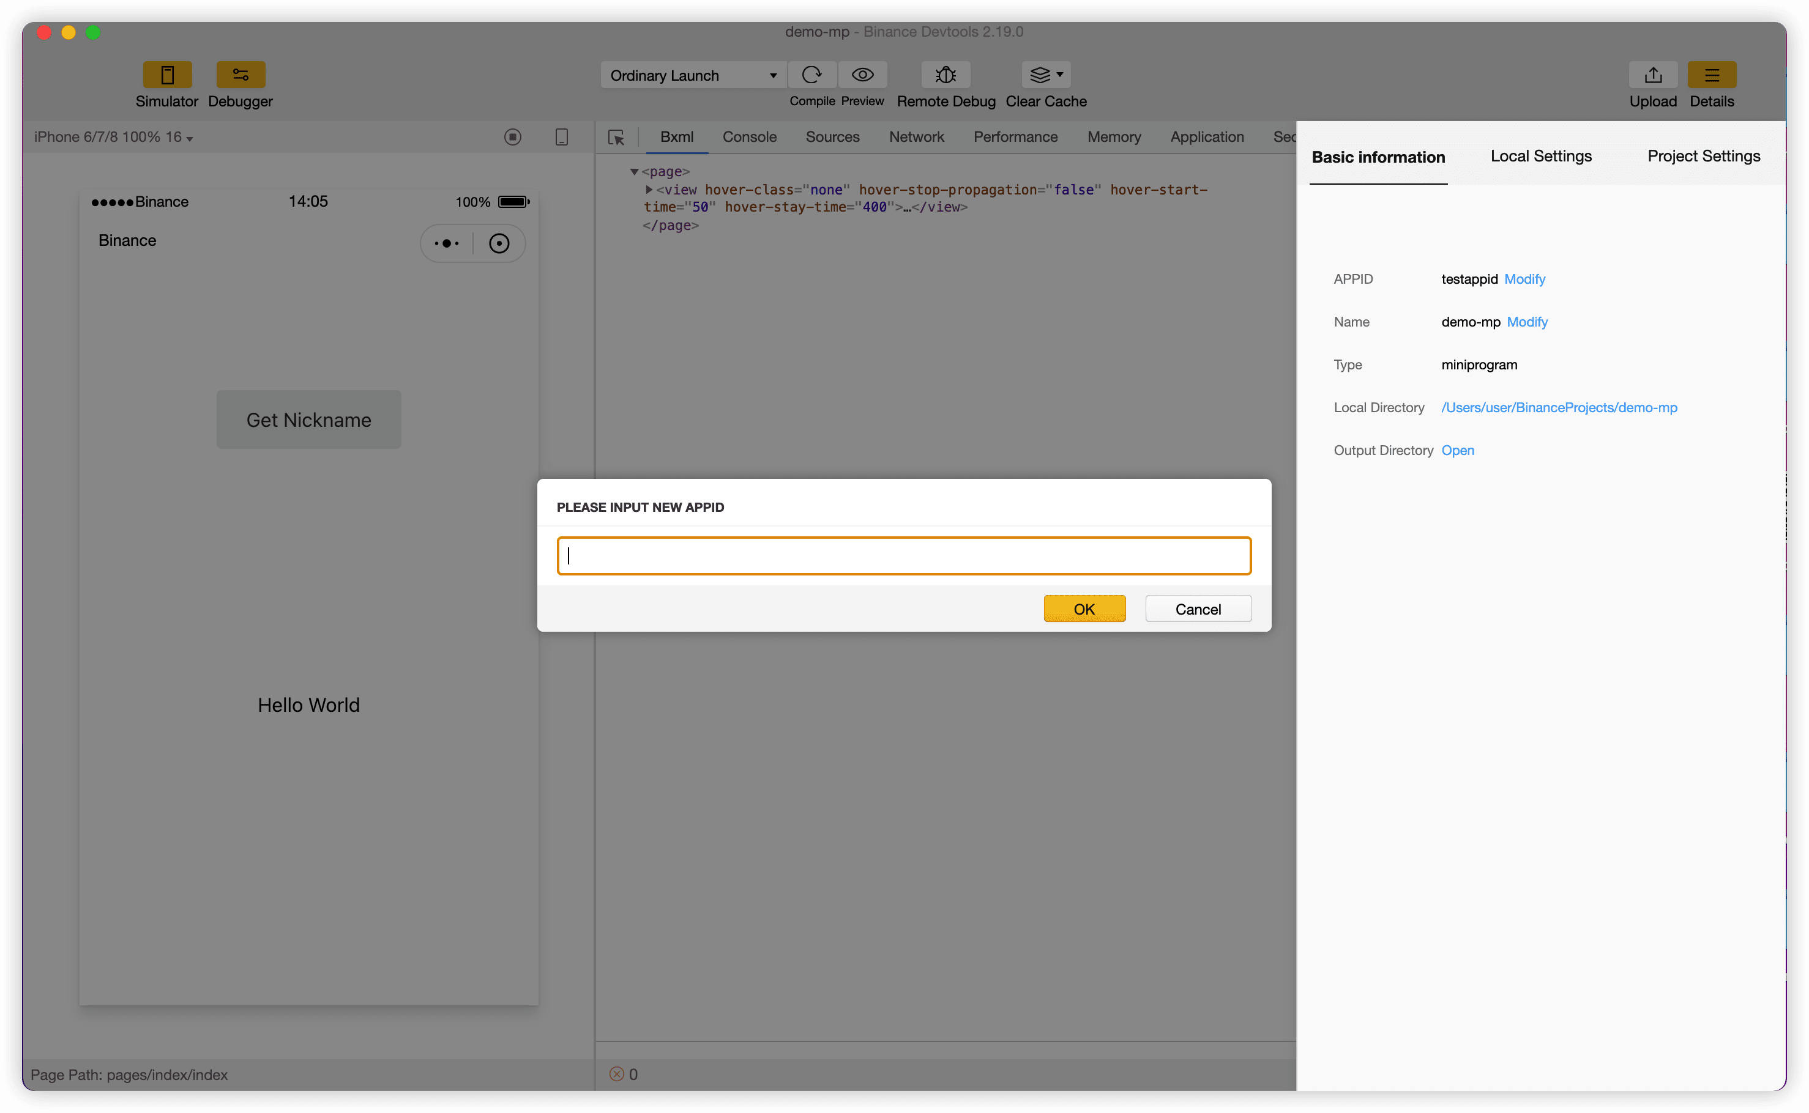Screen dimensions: 1809x1113
Task: Collapse the page node triangle
Action: 634,171
